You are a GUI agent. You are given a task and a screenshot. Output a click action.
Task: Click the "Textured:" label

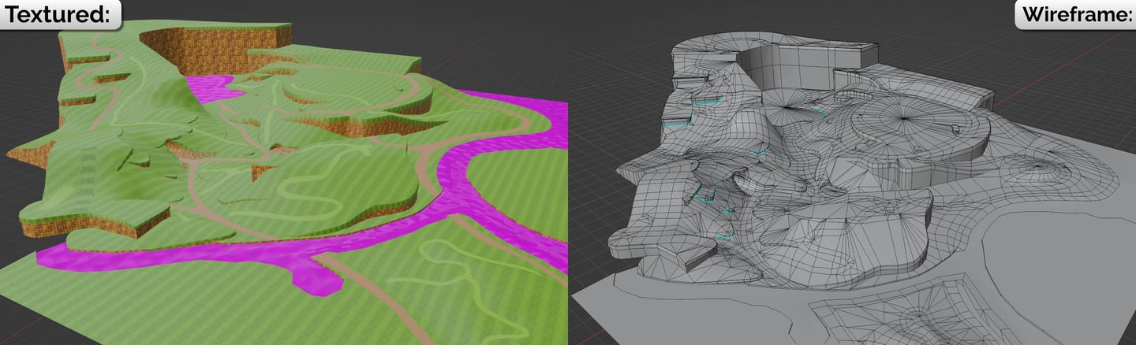[58, 14]
